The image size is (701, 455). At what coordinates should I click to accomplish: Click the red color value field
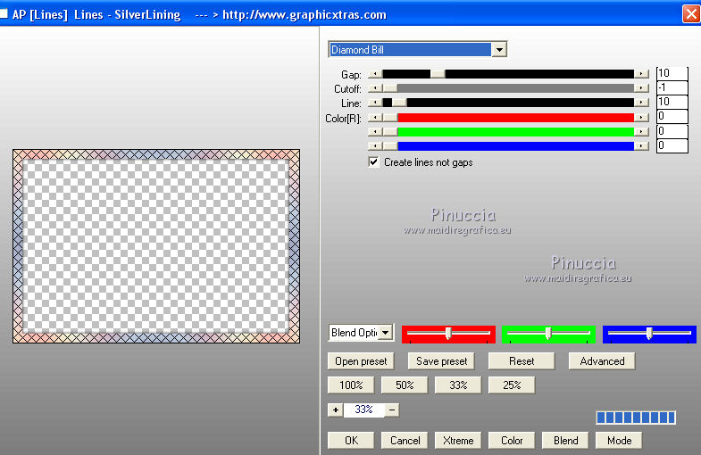pyautogui.click(x=672, y=117)
